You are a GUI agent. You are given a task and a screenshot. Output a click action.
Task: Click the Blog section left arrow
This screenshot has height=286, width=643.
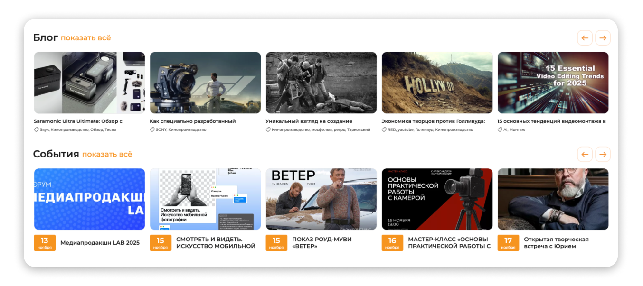coord(585,38)
